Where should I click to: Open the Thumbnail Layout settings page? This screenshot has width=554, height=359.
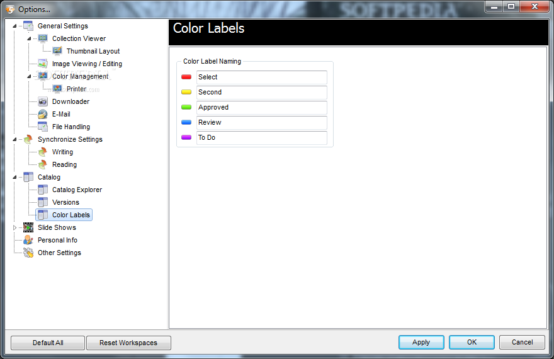click(93, 51)
